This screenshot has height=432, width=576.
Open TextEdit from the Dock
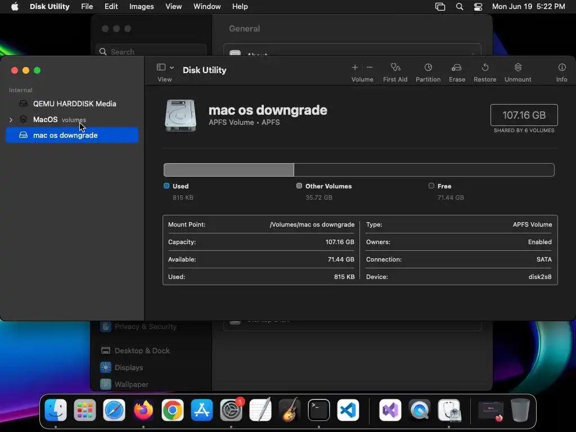(260, 410)
